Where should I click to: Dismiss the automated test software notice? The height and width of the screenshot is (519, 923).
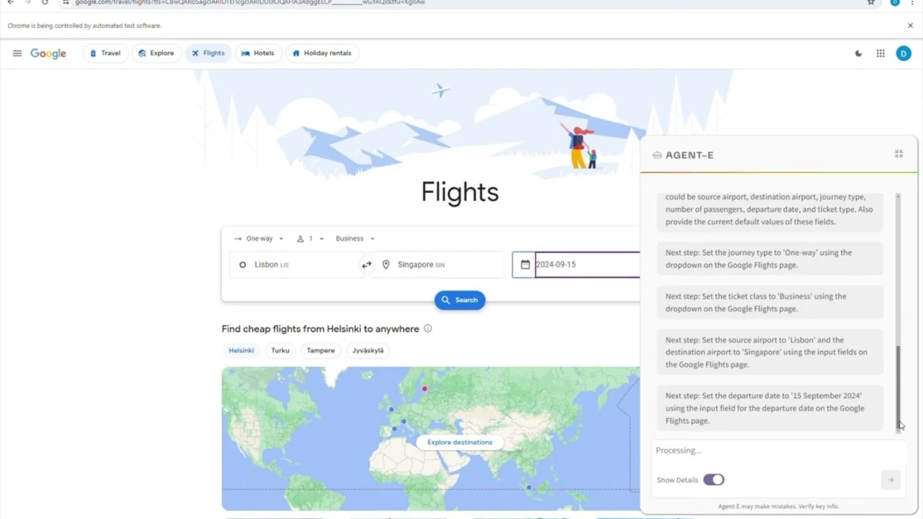910,25
